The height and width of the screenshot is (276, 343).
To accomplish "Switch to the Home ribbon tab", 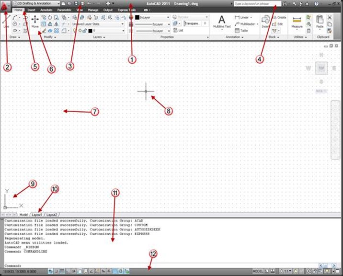I will [18, 10].
